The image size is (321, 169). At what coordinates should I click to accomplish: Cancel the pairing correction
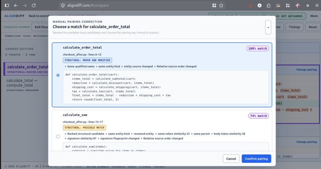[x=231, y=159]
